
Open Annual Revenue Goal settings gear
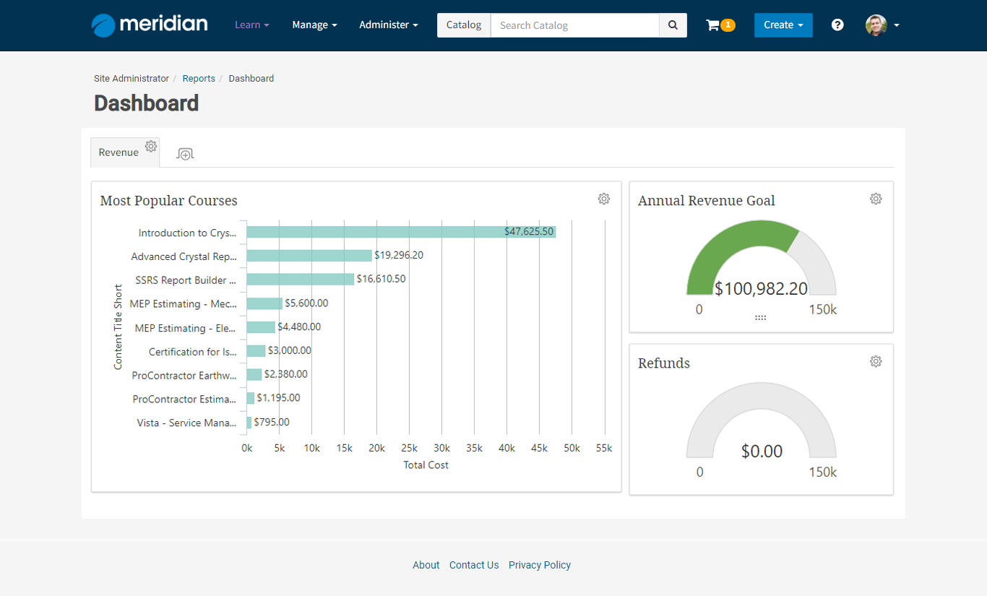[x=876, y=199]
